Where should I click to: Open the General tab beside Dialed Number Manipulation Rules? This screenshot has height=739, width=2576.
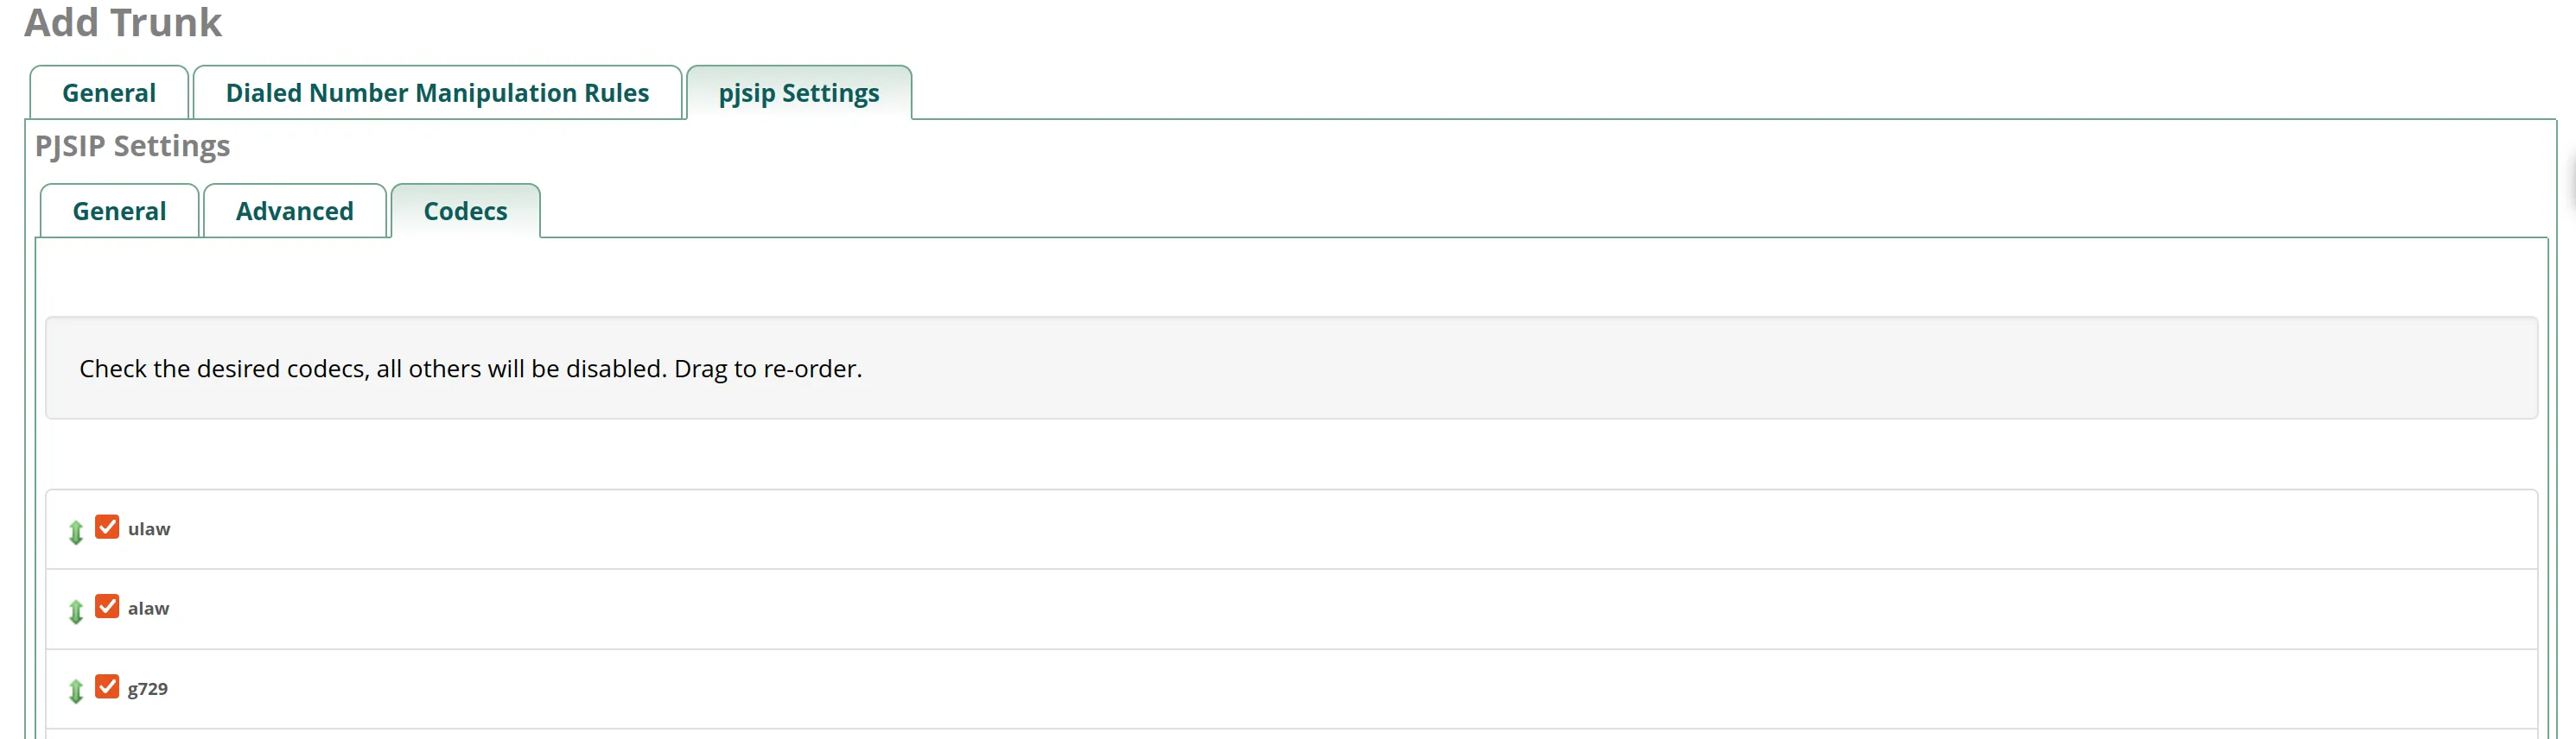point(109,93)
